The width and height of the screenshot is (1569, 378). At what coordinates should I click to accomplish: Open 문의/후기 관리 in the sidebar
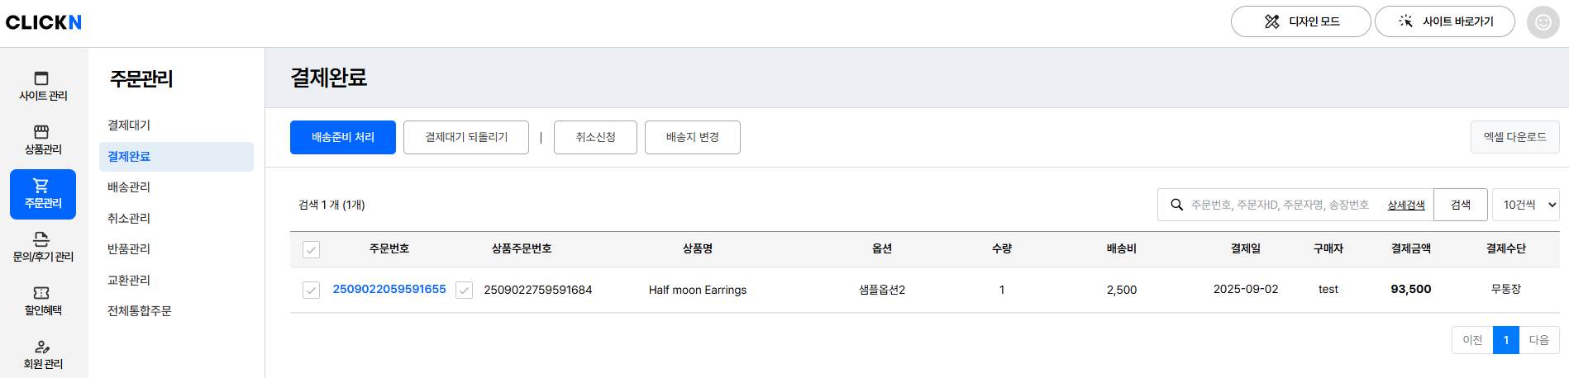[43, 248]
